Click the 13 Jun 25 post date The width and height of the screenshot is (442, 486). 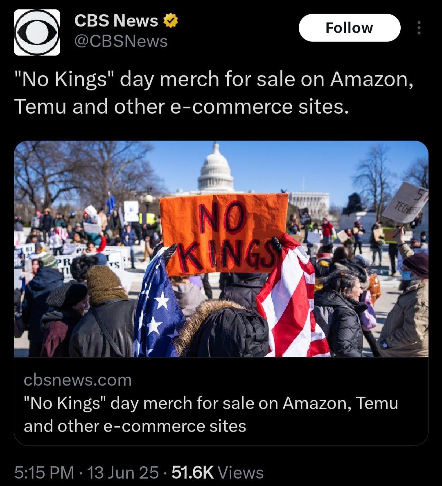coord(123,473)
